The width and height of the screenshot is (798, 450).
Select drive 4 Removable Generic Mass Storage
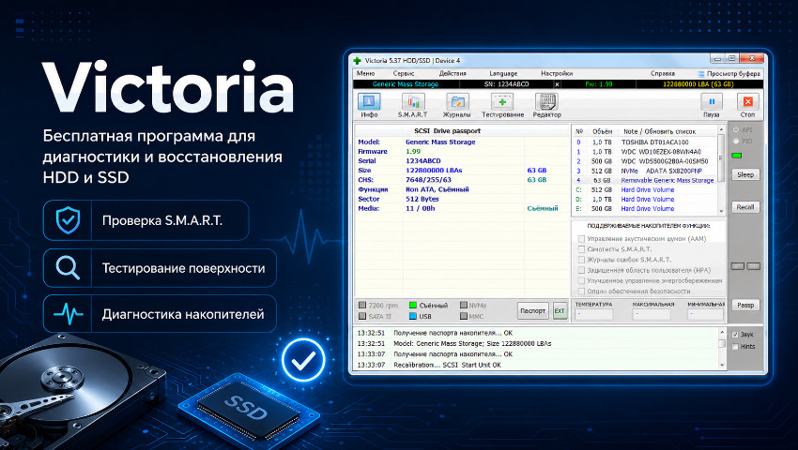(645, 181)
